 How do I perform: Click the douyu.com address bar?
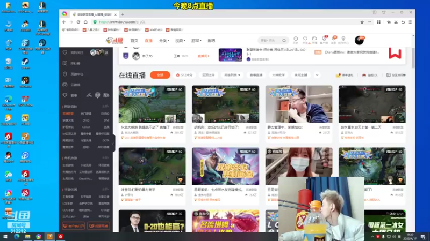point(225,22)
